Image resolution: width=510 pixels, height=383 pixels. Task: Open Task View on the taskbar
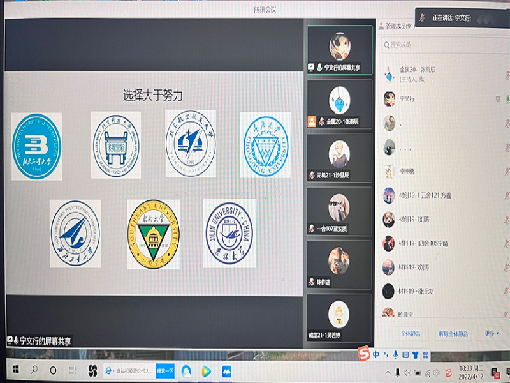[72, 370]
